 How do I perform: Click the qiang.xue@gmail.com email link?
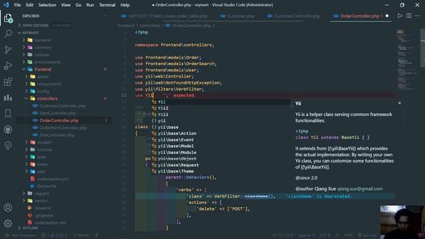[x=360, y=189]
